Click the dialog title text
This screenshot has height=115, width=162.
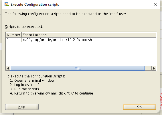pos(35,5)
